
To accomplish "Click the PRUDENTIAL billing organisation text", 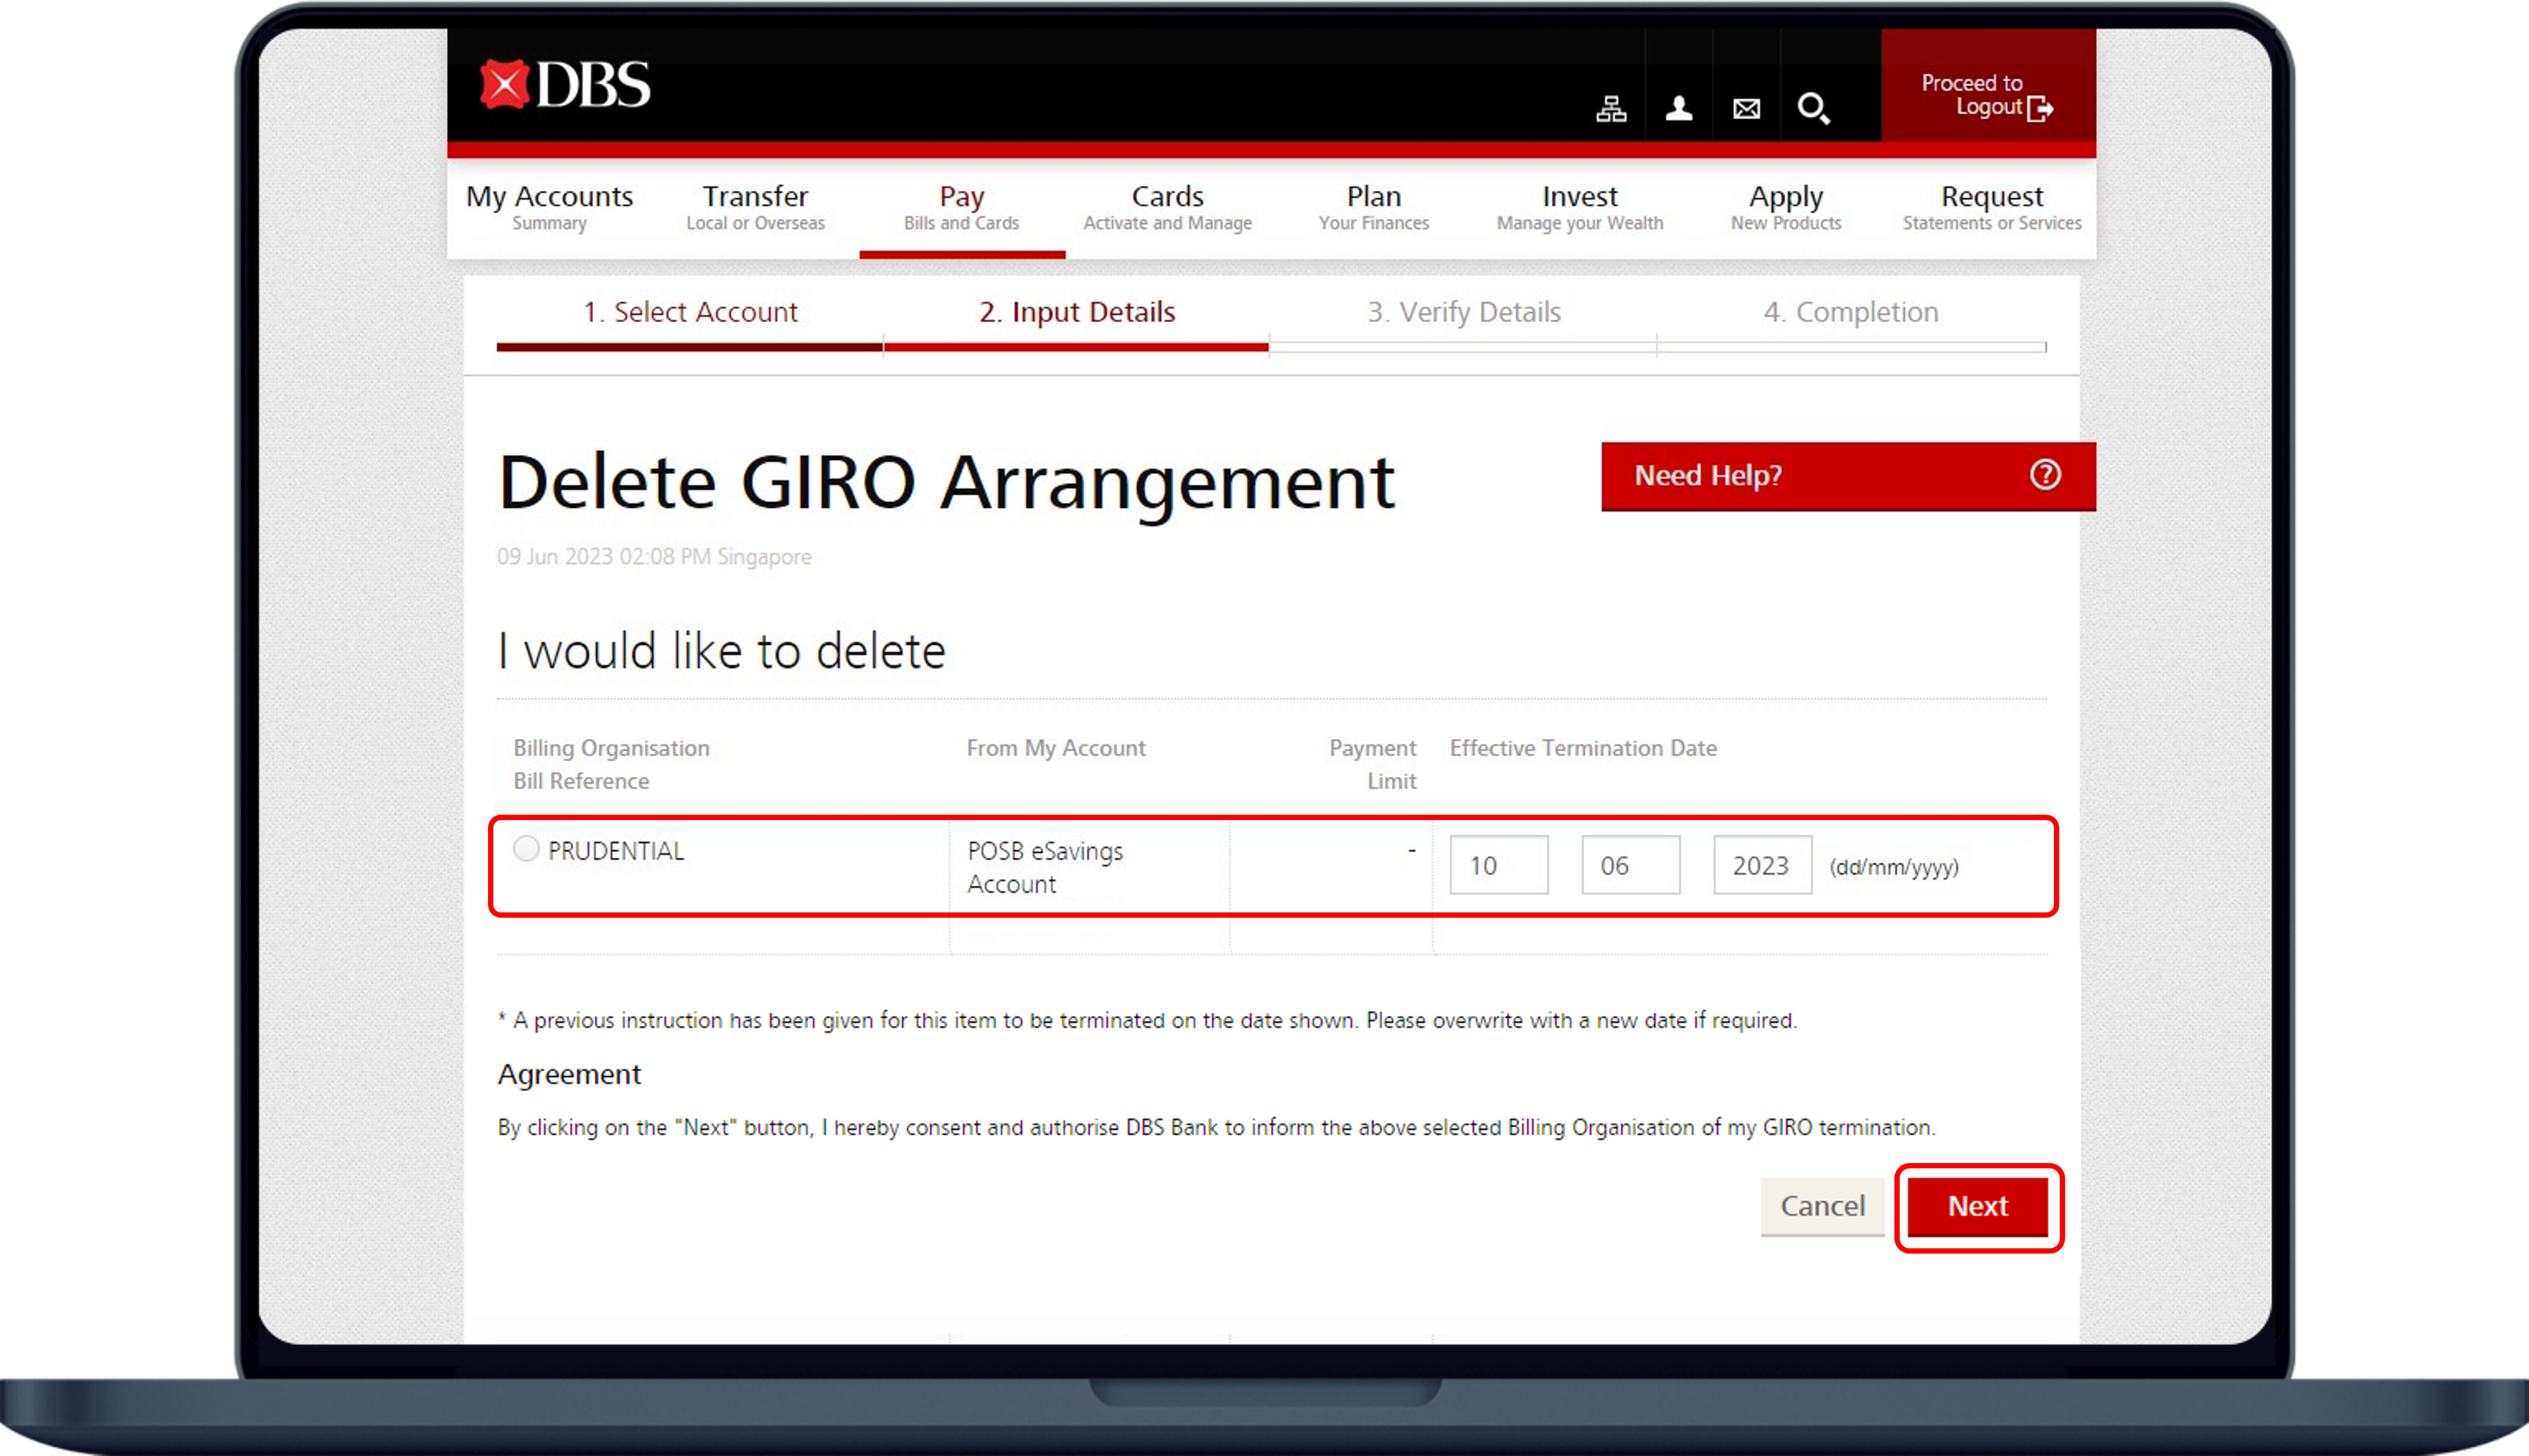I will click(616, 851).
